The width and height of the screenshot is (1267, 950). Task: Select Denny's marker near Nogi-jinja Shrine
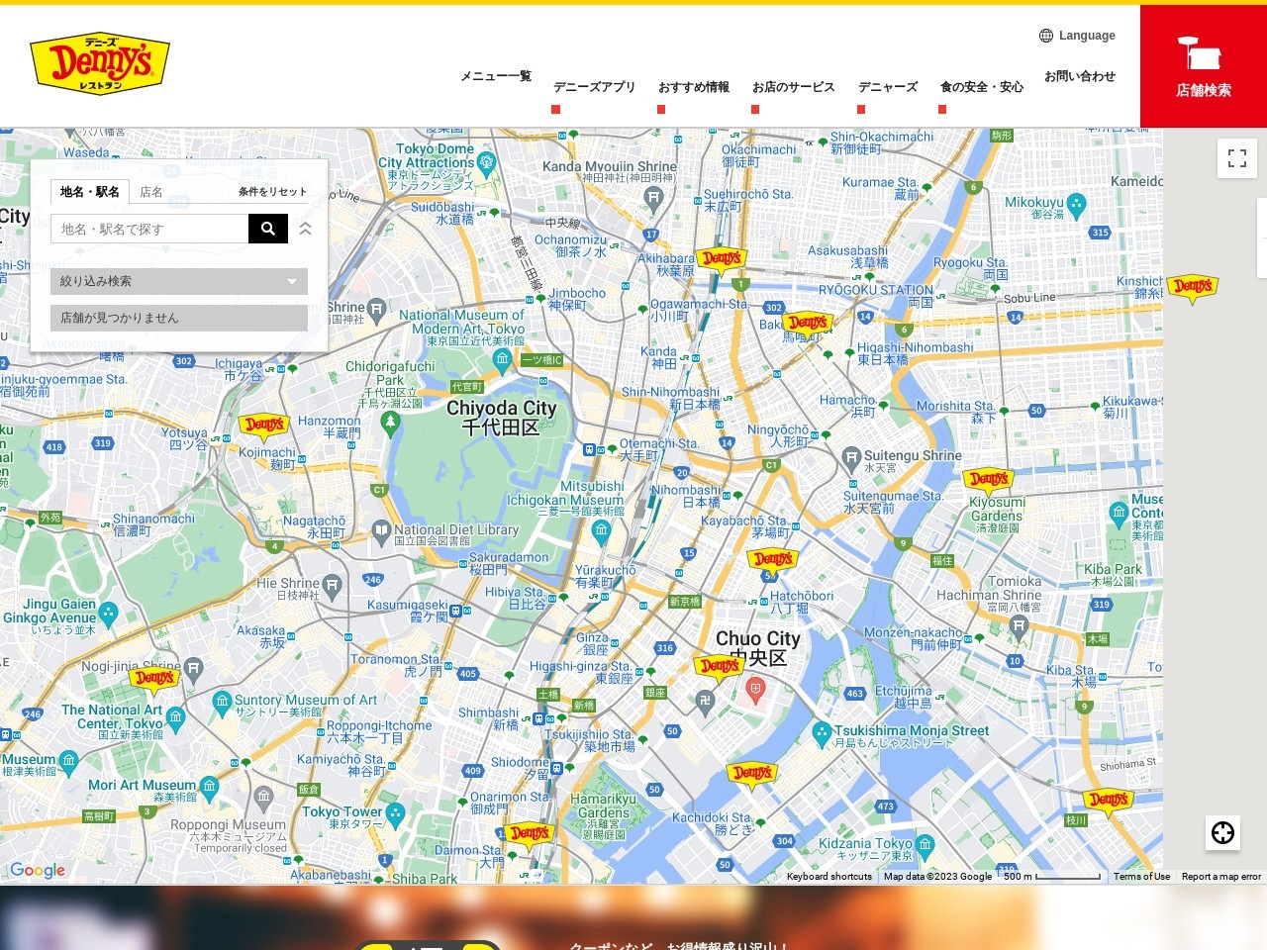tap(154, 680)
